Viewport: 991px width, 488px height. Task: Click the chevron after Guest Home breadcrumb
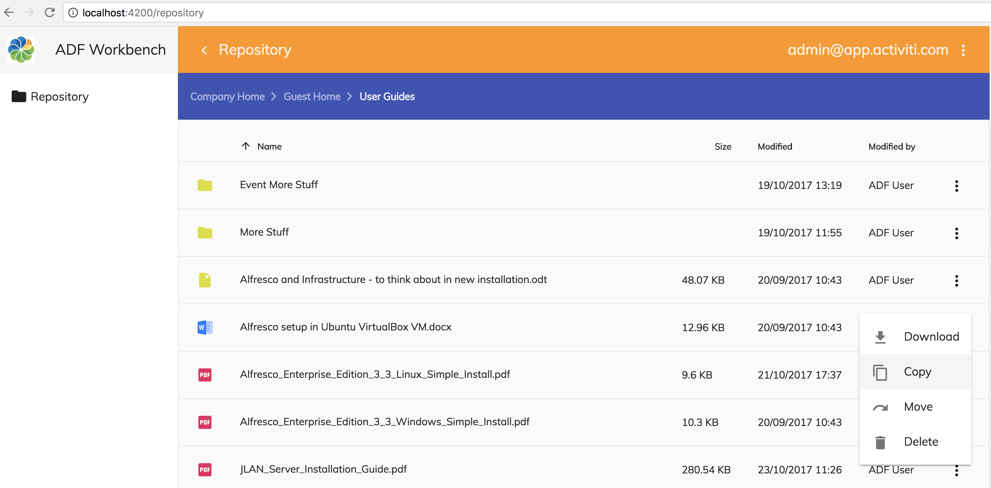[350, 96]
